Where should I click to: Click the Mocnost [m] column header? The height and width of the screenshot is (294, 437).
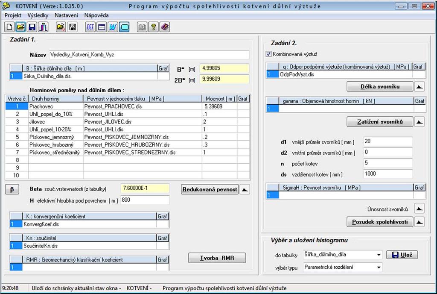pos(220,99)
